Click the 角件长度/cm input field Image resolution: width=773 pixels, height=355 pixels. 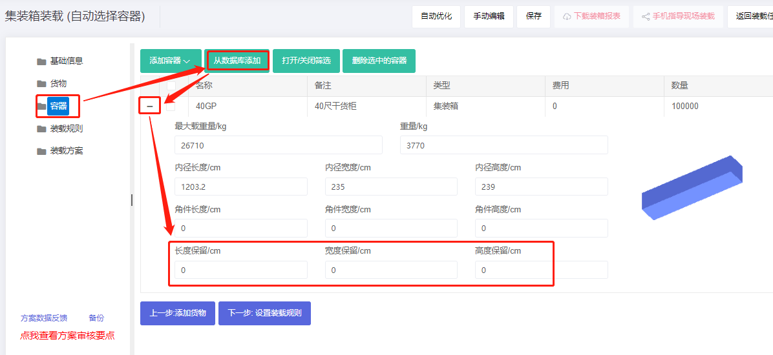tap(241, 228)
